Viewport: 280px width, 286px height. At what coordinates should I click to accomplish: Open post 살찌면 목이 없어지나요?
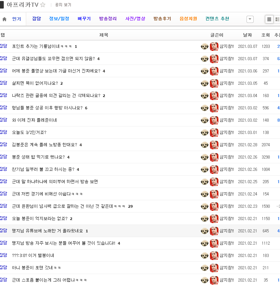click(35, 83)
